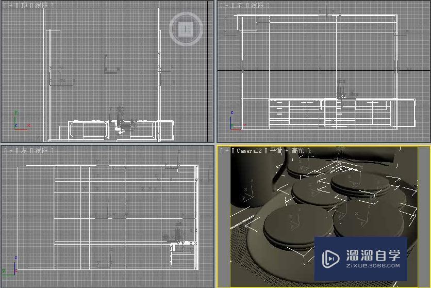The width and height of the screenshot is (431, 288).
Task: Open the [+] menu of the Camera02 viewport
Action: (227, 151)
